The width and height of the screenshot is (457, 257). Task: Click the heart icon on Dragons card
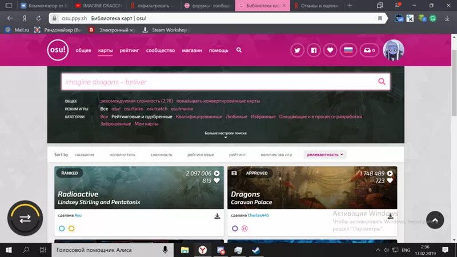tap(390, 180)
